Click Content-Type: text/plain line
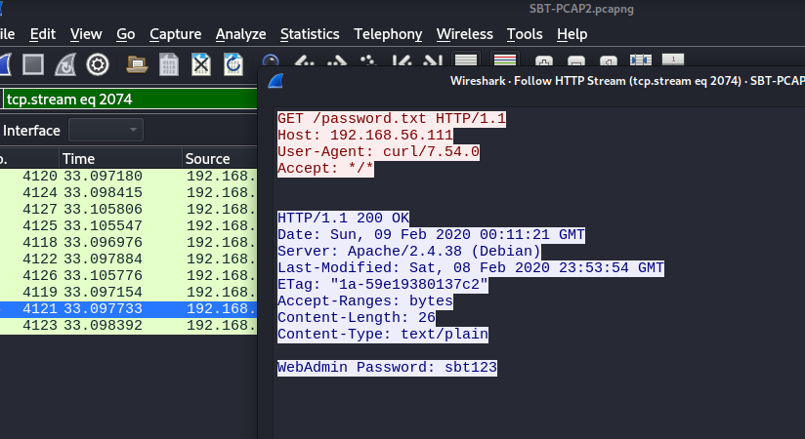This screenshot has height=439, width=805. point(383,334)
